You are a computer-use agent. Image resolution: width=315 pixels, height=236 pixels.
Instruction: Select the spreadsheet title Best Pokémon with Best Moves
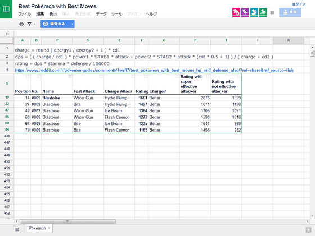[x=57, y=6]
